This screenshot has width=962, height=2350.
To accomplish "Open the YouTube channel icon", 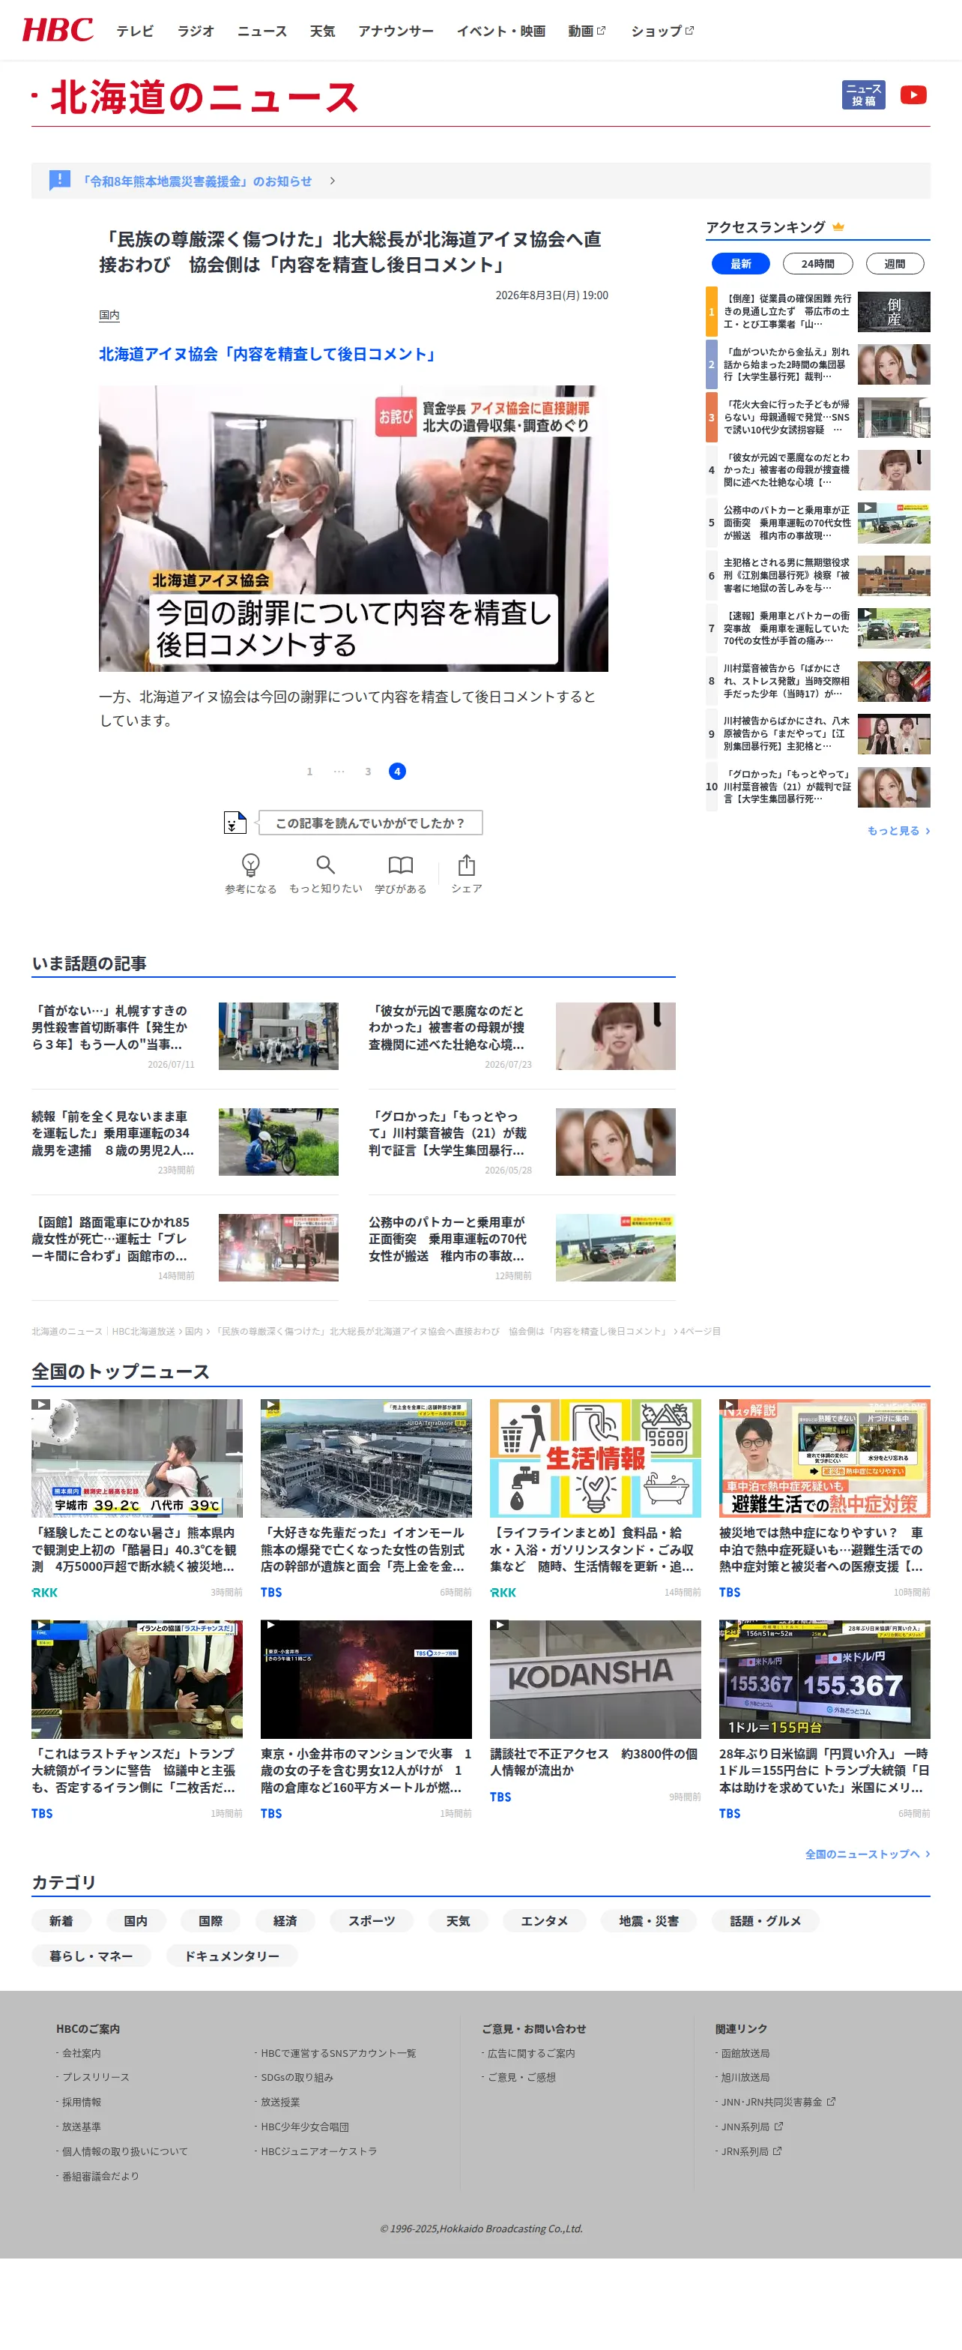I will (x=913, y=95).
